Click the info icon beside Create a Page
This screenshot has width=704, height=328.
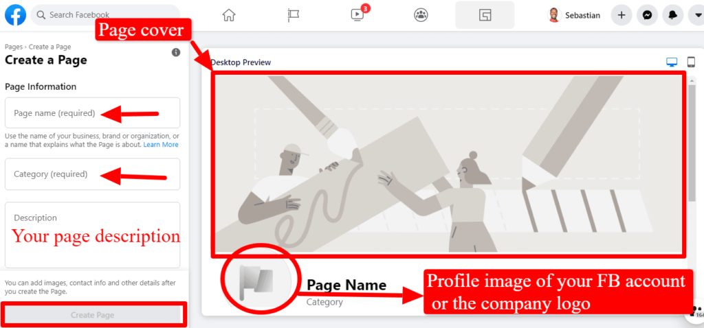[176, 52]
